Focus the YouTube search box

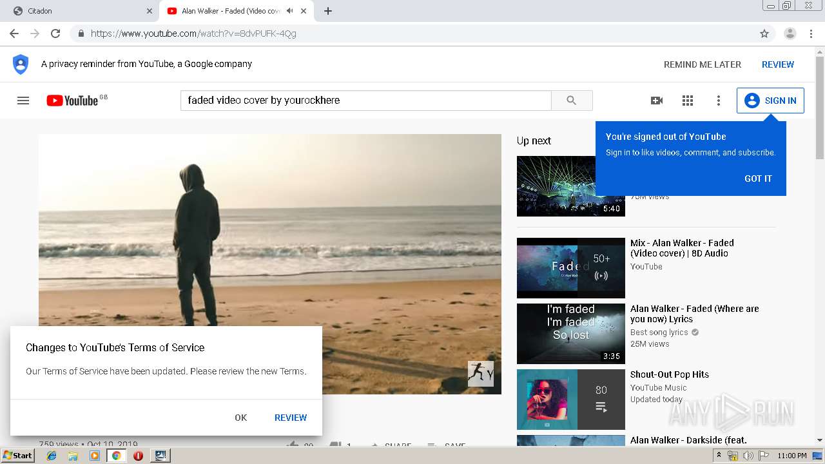[366, 101]
